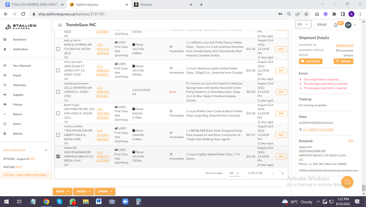Image resolution: width=366 pixels, height=207 pixels.
Task: Tick the claudia griessmann shipment checkbox
Action: tap(58, 92)
